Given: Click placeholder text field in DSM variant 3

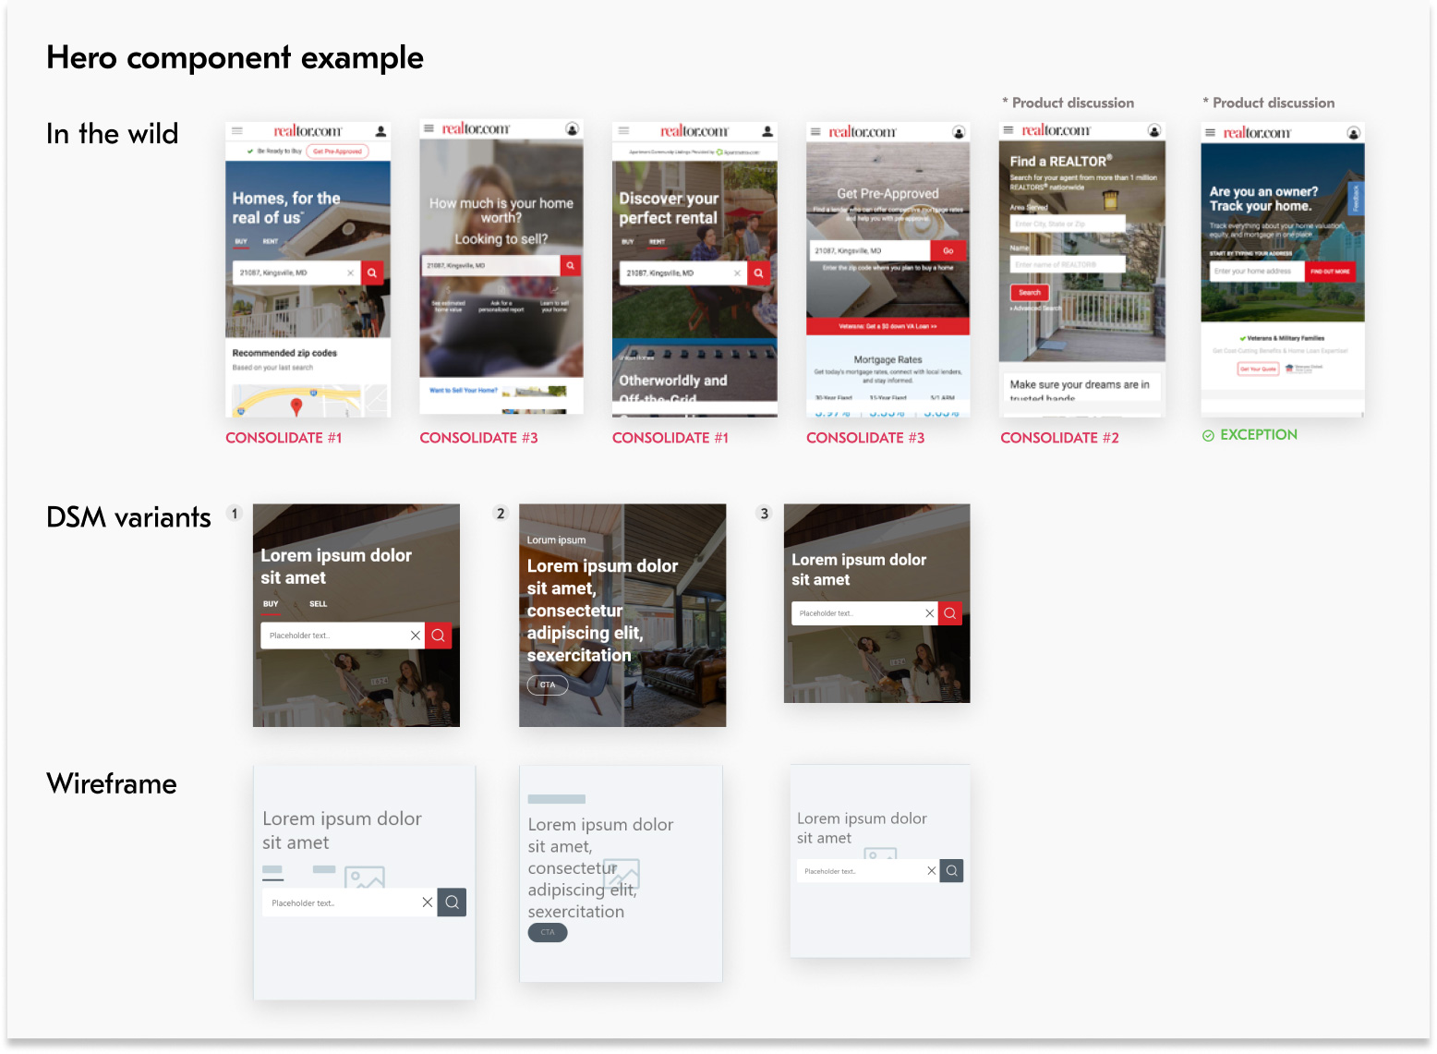Looking at the screenshot, I should [x=854, y=613].
